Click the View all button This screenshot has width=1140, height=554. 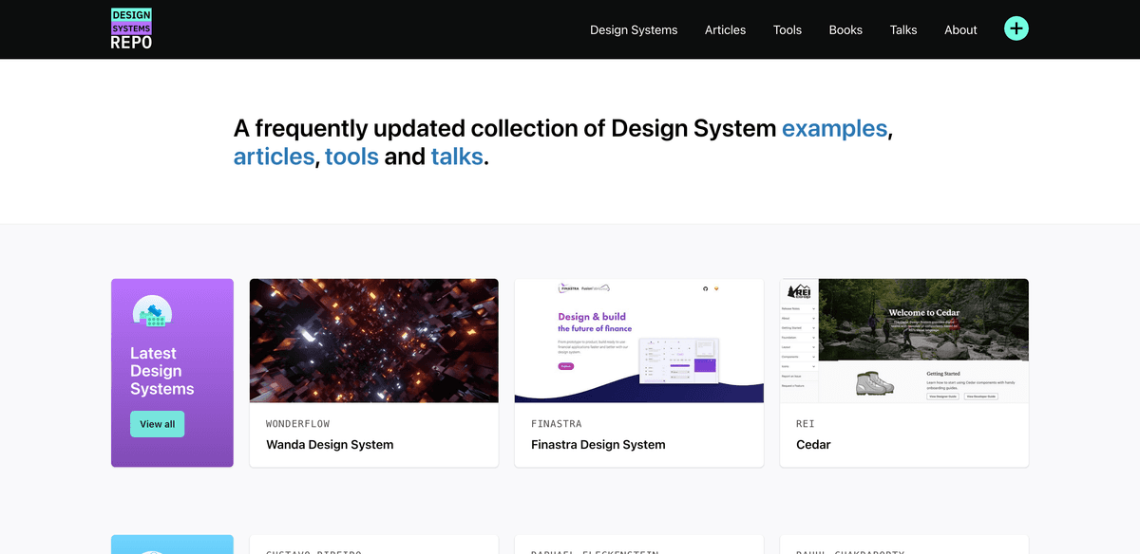point(158,424)
